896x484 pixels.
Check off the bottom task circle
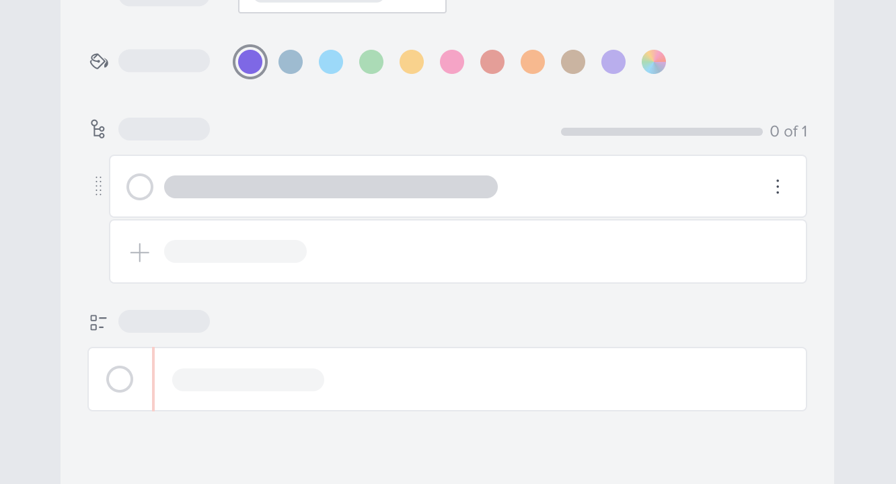pos(120,379)
